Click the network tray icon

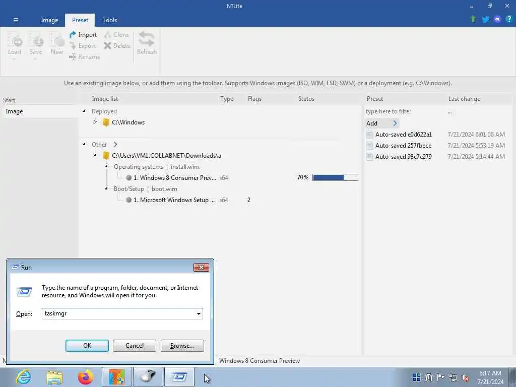(453, 377)
